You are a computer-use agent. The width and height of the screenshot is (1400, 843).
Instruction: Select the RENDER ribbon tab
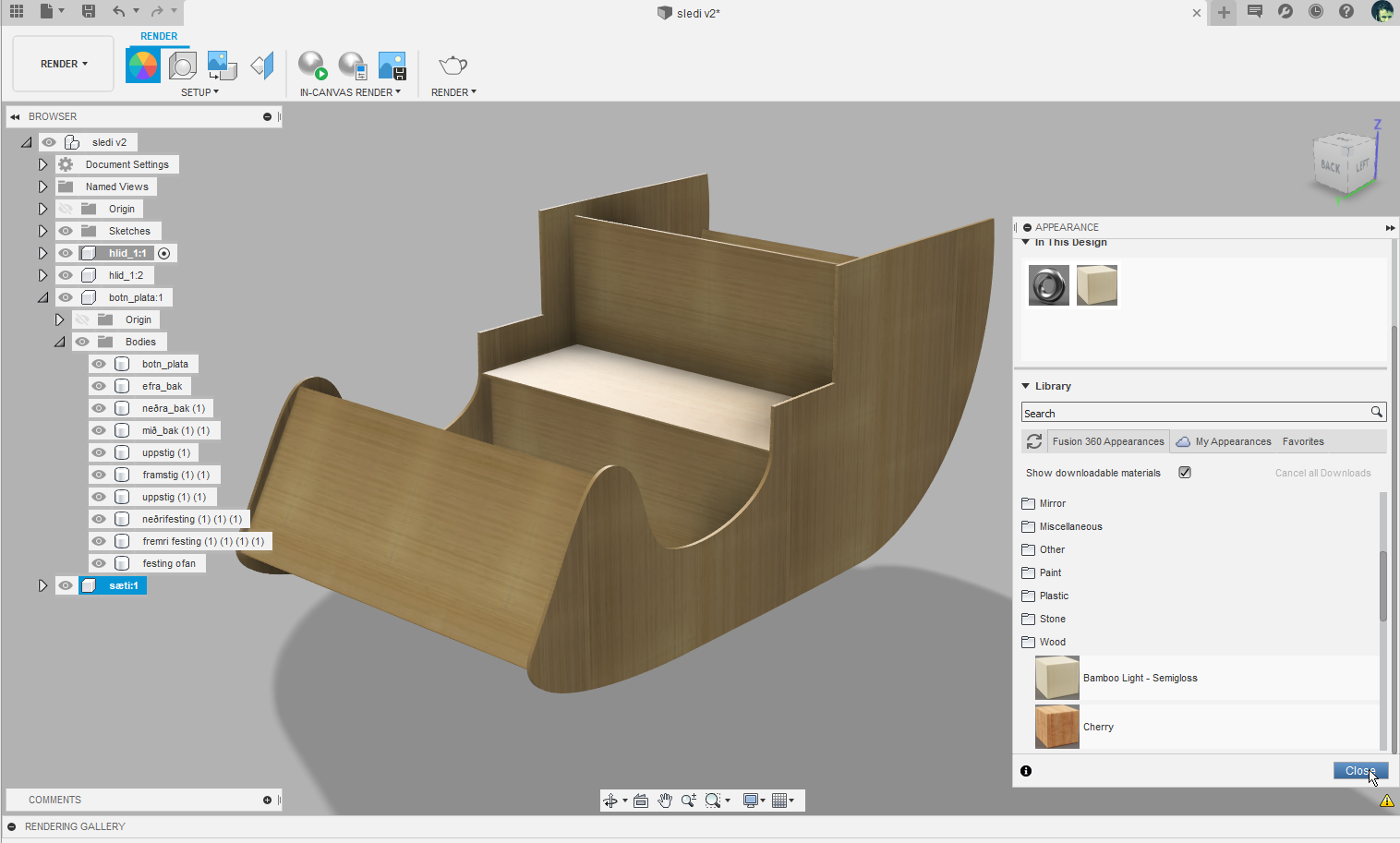point(159,37)
